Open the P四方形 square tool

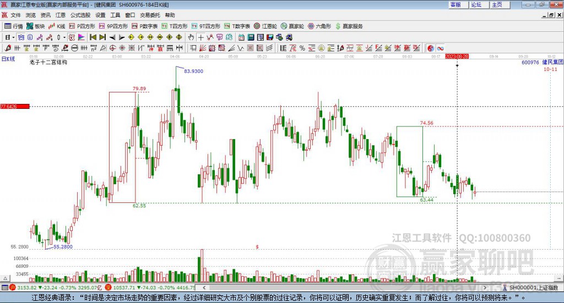coord(82,26)
